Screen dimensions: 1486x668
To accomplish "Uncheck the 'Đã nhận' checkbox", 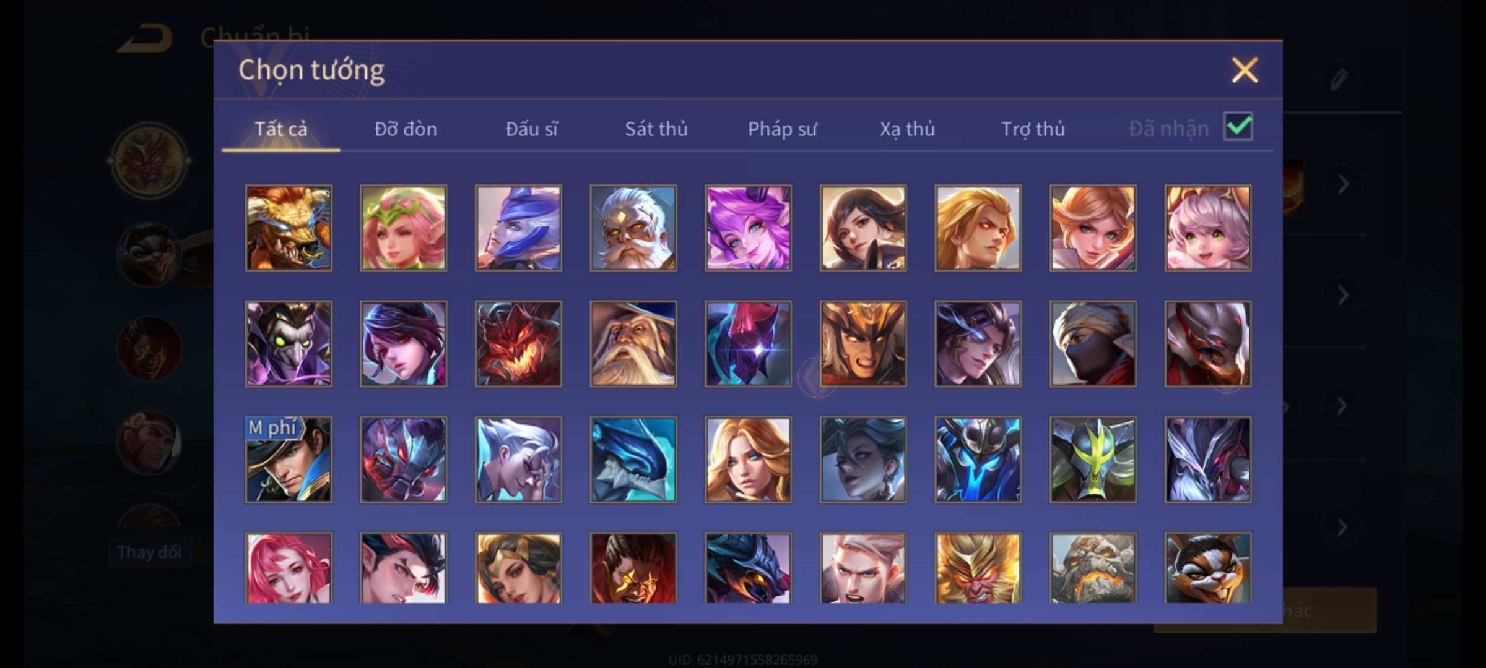I will [x=1238, y=127].
